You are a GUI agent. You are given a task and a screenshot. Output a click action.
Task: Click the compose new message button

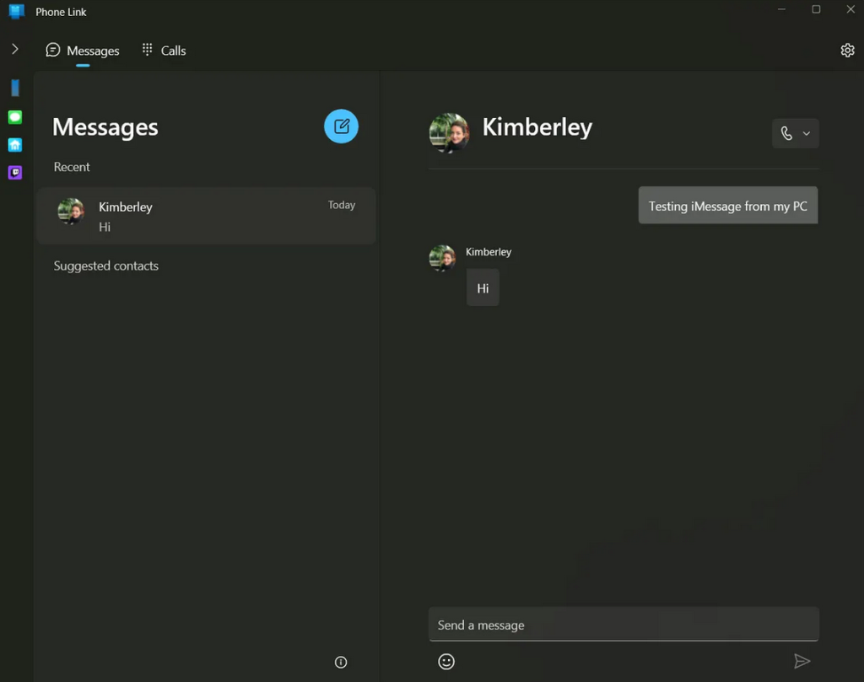tap(341, 126)
